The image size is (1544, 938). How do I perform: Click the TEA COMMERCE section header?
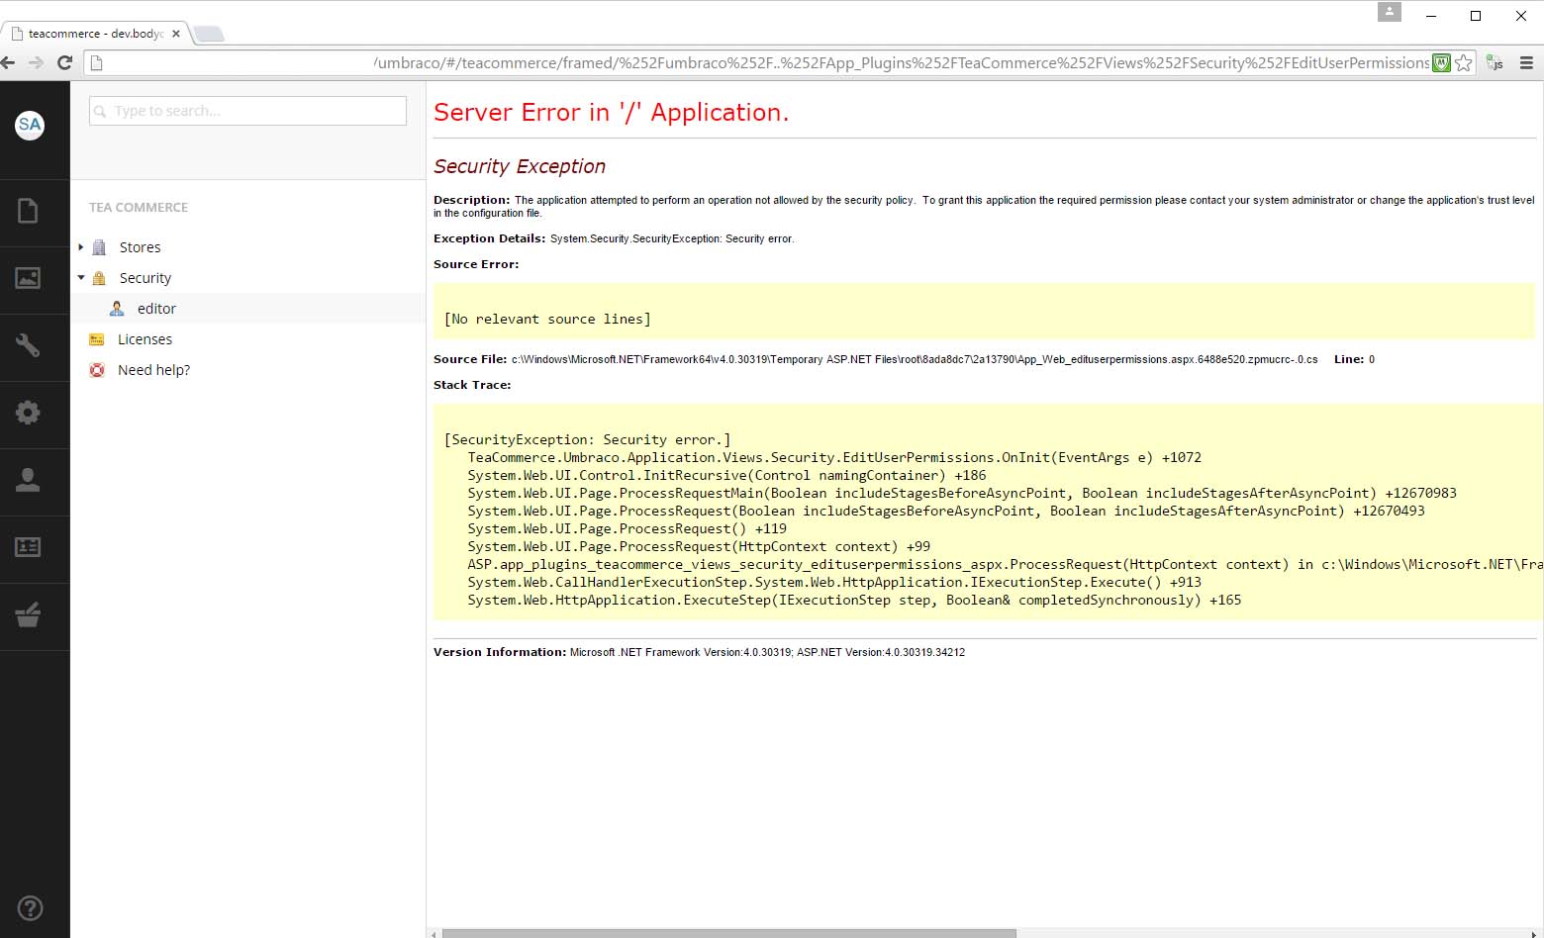click(139, 207)
